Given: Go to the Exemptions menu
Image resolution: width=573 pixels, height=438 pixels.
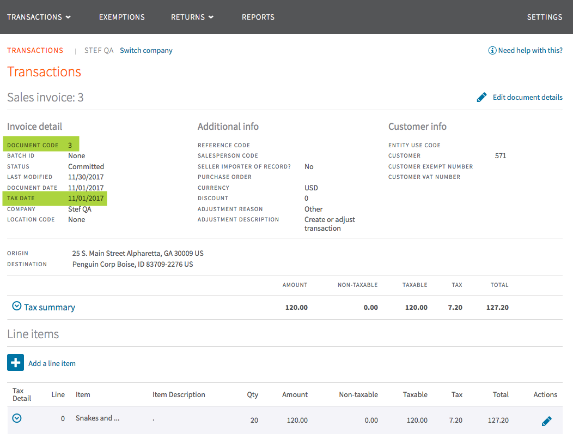Looking at the screenshot, I should [121, 17].
